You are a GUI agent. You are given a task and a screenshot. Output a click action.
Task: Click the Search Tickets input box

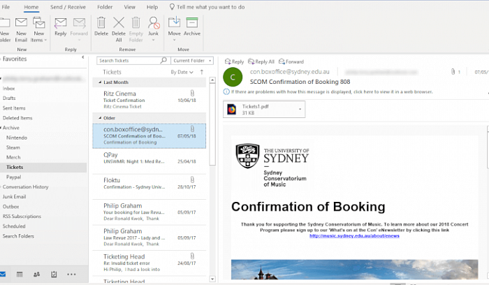pos(129,61)
